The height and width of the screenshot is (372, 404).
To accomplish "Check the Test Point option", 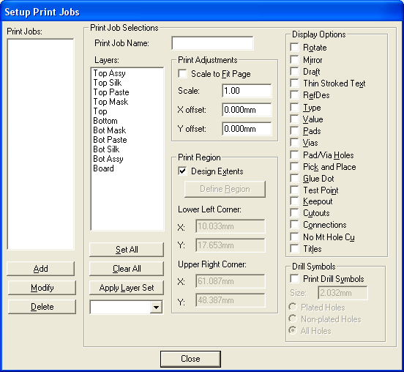I will (294, 190).
